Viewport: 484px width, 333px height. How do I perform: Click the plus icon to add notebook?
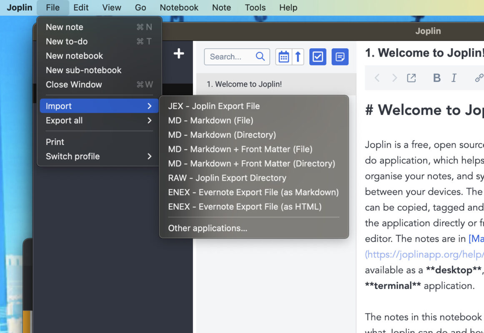[178, 54]
